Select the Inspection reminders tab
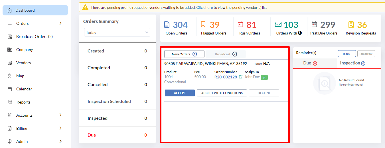This screenshot has width=385, height=148. (353, 63)
